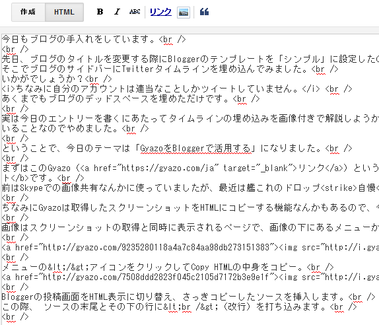Click the line 先日、ブログのタイトルを変更
Viewport: 379px width, 325px height.
(x=190, y=59)
